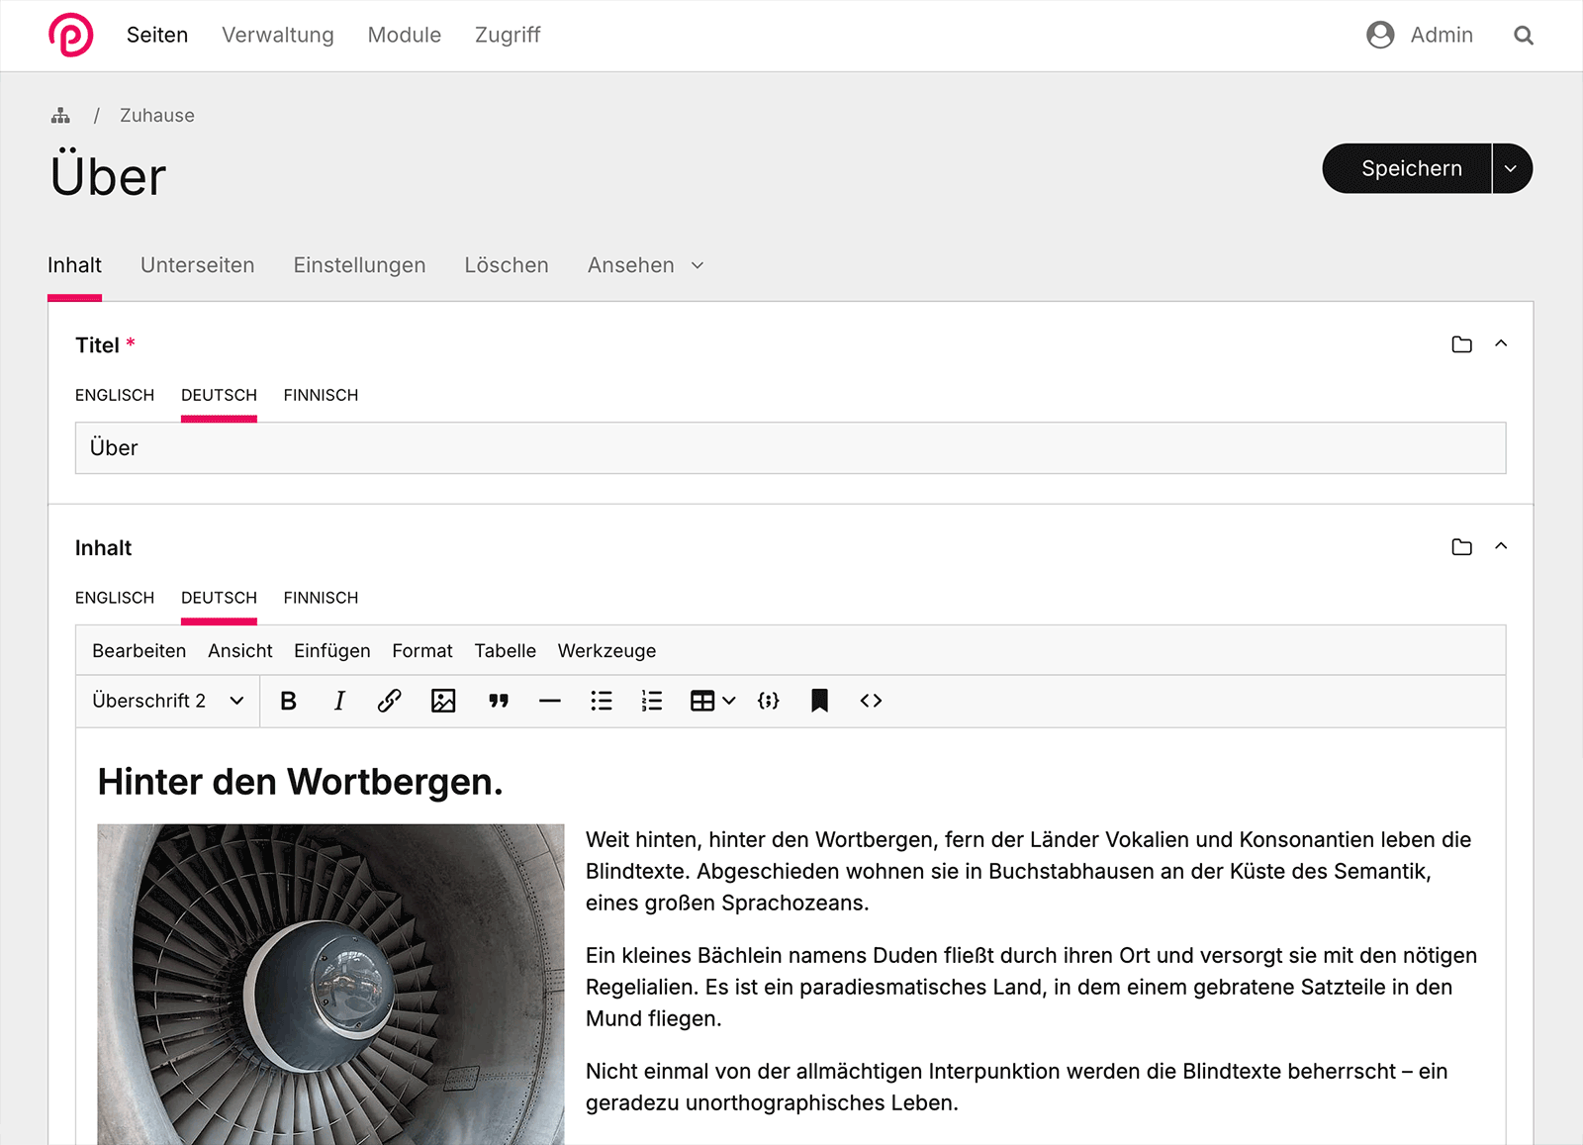Open the Werkzeuge editor menu
1583x1145 pixels.
(x=606, y=650)
